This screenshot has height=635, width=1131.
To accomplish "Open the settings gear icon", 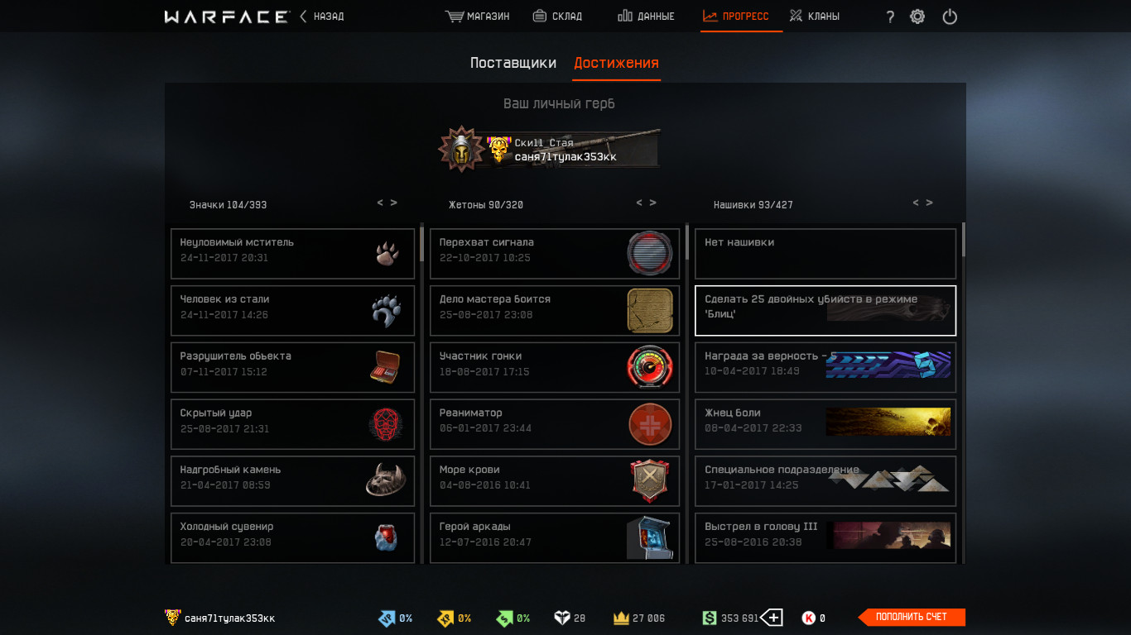I will (x=917, y=16).
